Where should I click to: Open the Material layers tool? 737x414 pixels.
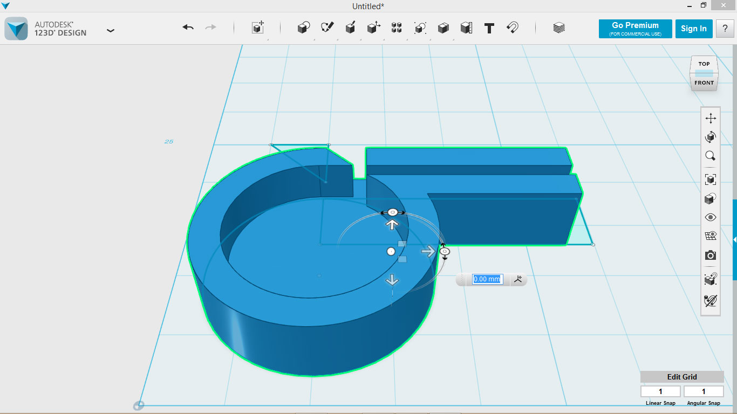559,28
